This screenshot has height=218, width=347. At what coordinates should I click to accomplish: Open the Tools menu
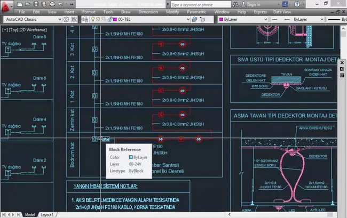(x=108, y=12)
